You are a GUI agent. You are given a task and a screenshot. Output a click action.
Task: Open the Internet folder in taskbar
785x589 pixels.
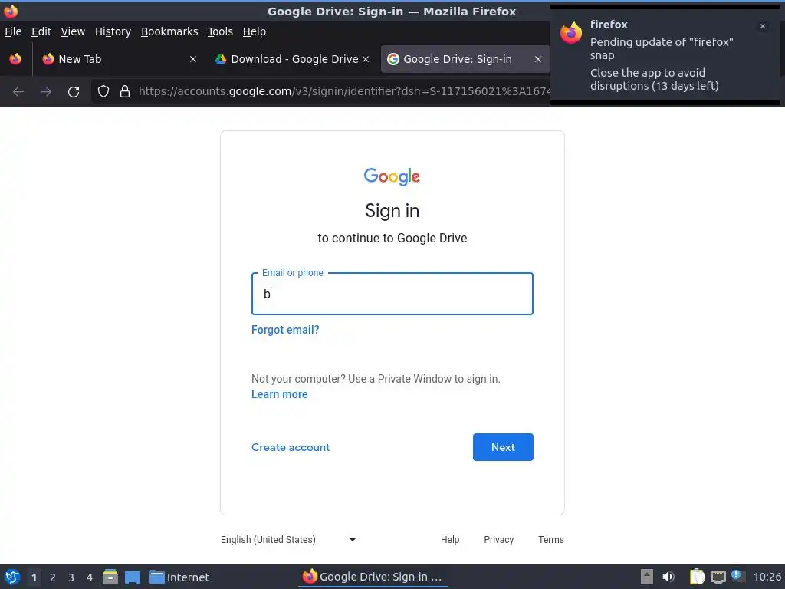[x=179, y=577]
